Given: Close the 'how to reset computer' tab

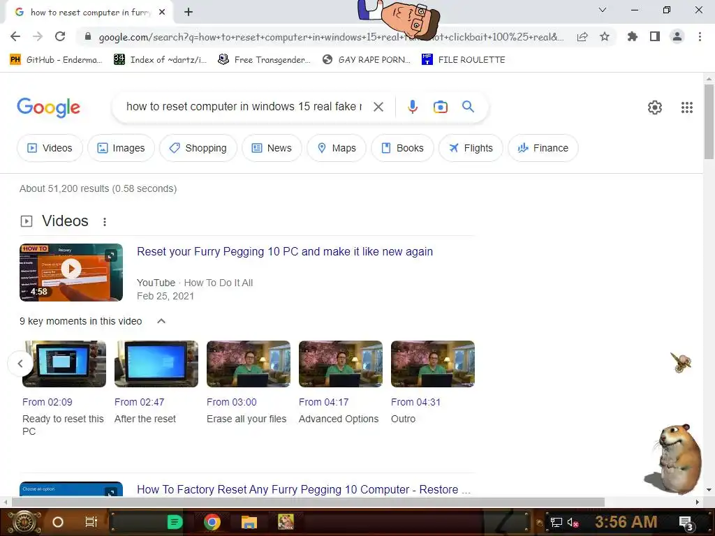Looking at the screenshot, I should [162, 13].
